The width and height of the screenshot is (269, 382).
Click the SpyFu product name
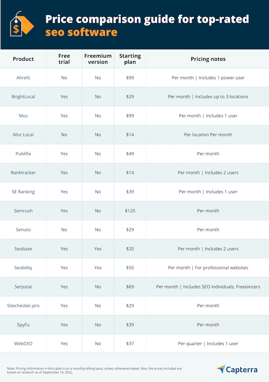click(x=23, y=325)
